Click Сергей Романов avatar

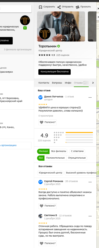[40, 182]
